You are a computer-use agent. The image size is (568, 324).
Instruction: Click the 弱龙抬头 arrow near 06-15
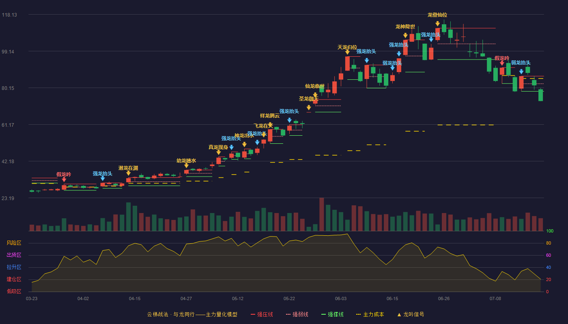point(392,68)
